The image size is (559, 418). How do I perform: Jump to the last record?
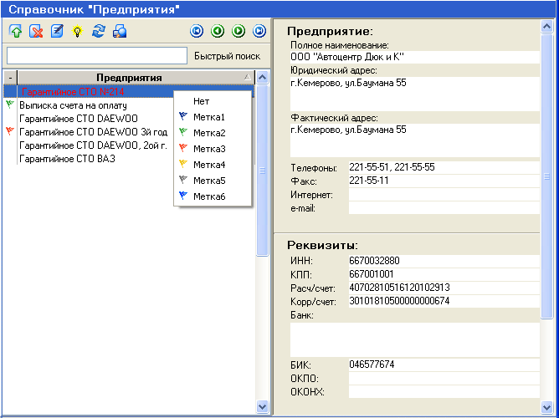(x=259, y=32)
